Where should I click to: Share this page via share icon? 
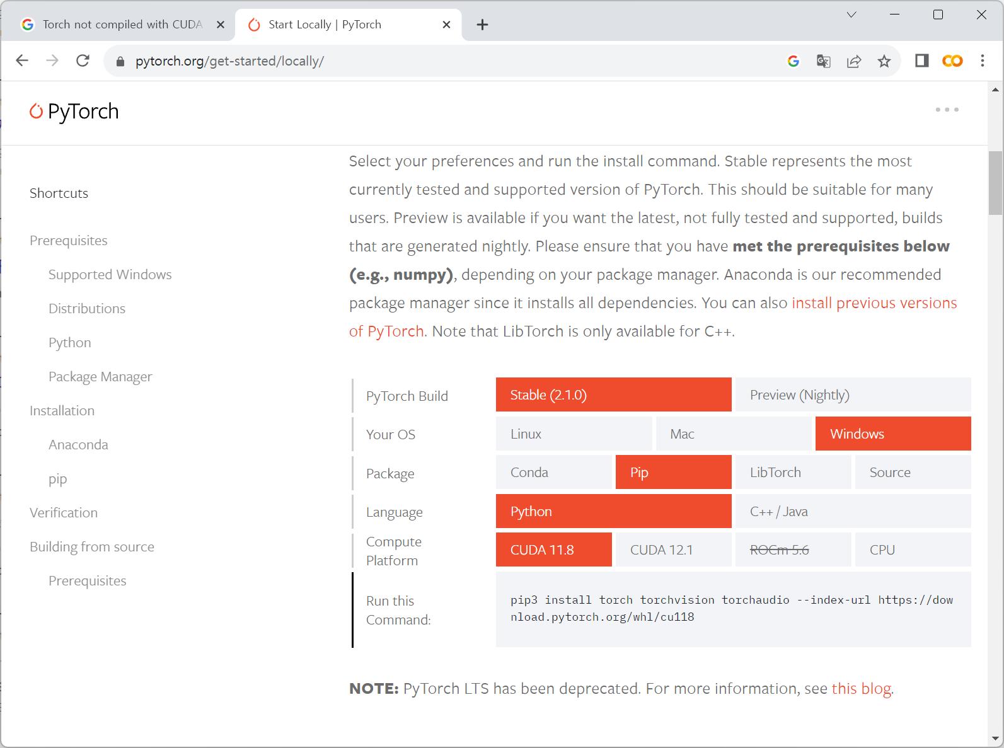[x=854, y=61]
